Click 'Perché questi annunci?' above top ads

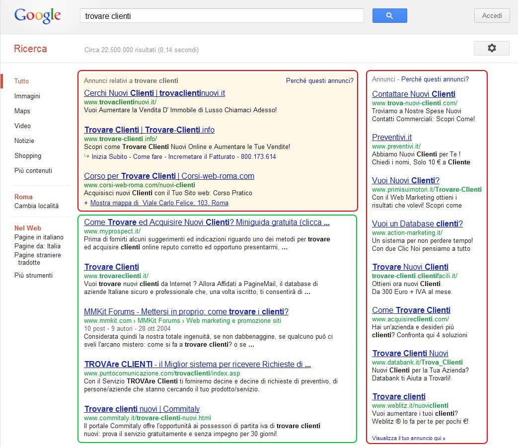pyautogui.click(x=319, y=80)
